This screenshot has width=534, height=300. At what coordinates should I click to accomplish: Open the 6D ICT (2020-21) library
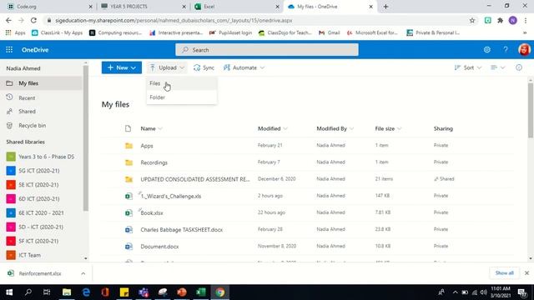[41, 198]
